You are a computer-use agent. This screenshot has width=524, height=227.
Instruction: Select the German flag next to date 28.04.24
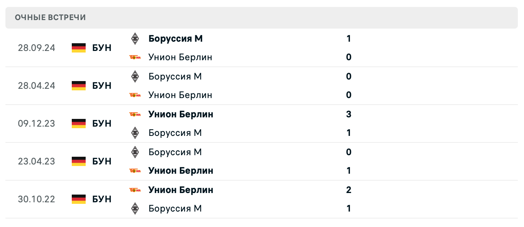pos(78,85)
